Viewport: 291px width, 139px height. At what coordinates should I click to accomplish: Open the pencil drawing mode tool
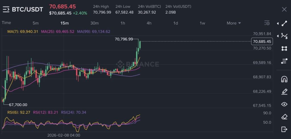[x=284, y=91]
